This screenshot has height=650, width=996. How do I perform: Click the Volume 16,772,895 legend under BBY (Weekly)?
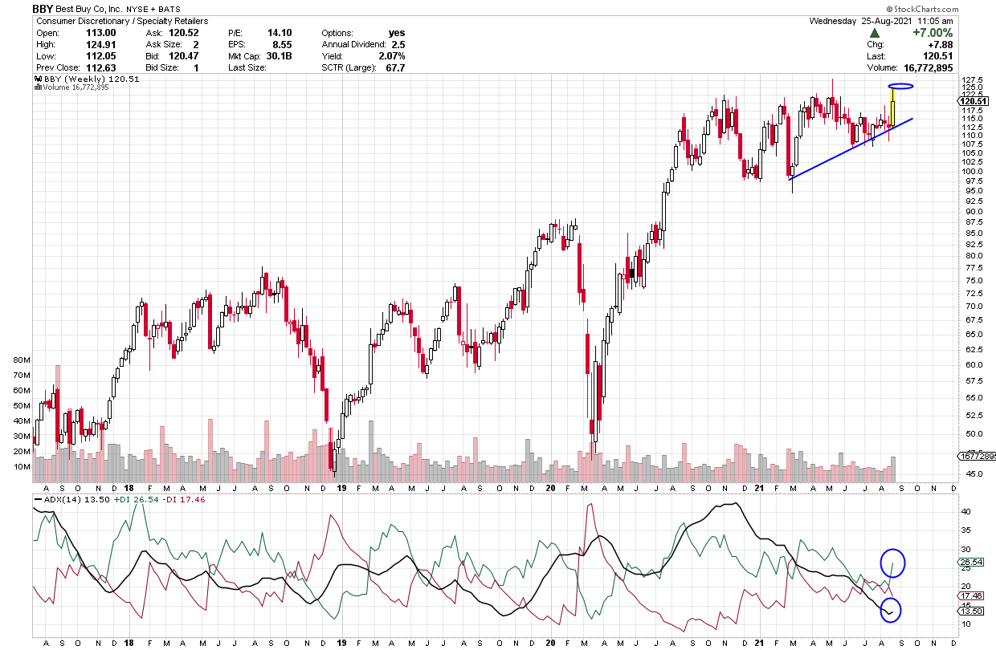click(75, 87)
